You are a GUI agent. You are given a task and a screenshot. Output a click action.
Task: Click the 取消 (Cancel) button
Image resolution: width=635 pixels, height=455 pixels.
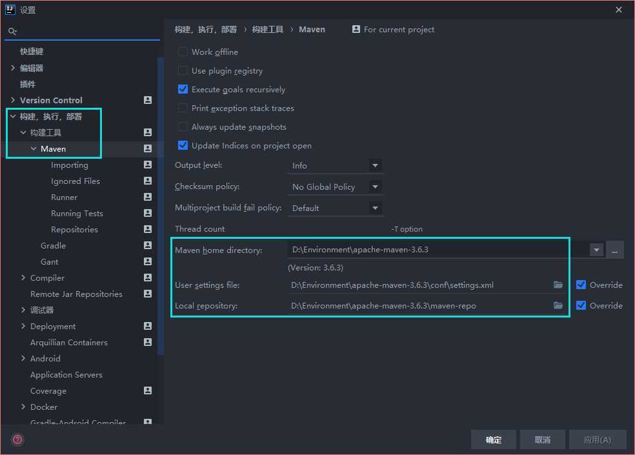[542, 440]
